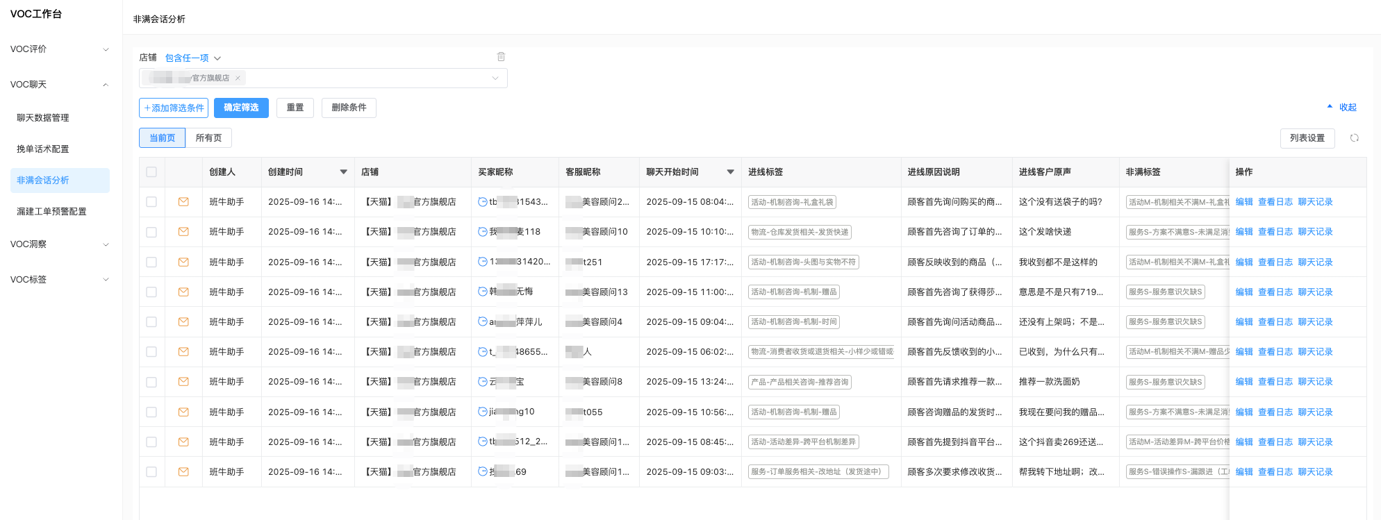The width and height of the screenshot is (1381, 520).
Task: Click the trash icon beside the 店铺 filter
Action: tap(501, 57)
